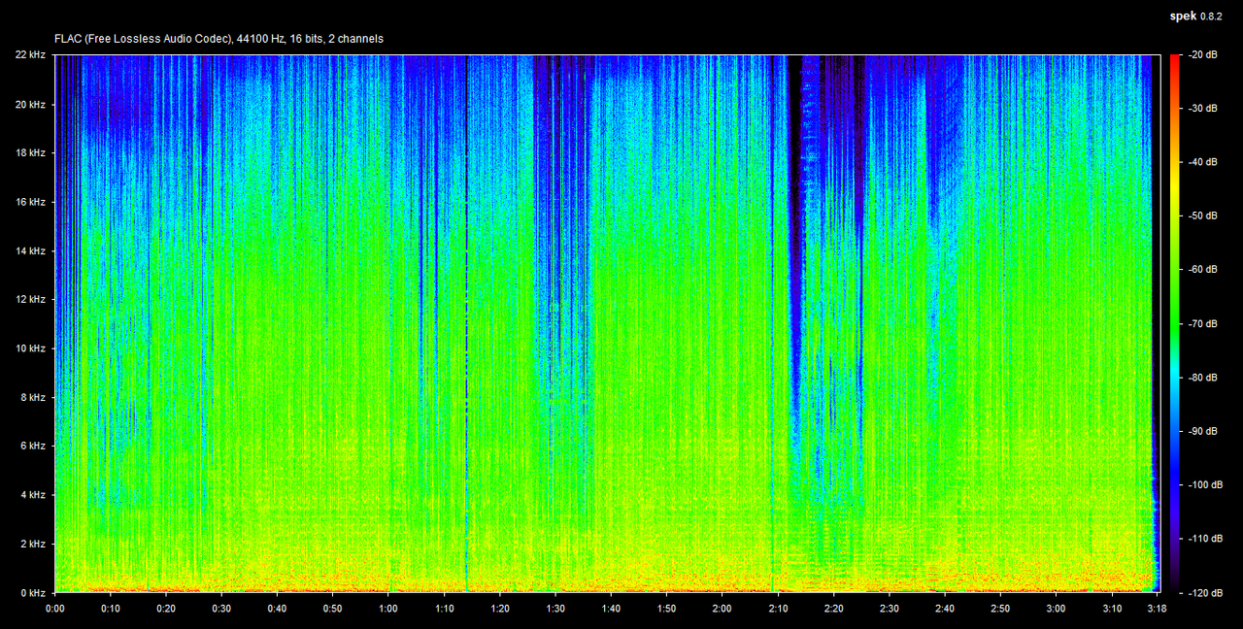Click the 2:50 time label
The width and height of the screenshot is (1243, 629).
coord(1000,609)
